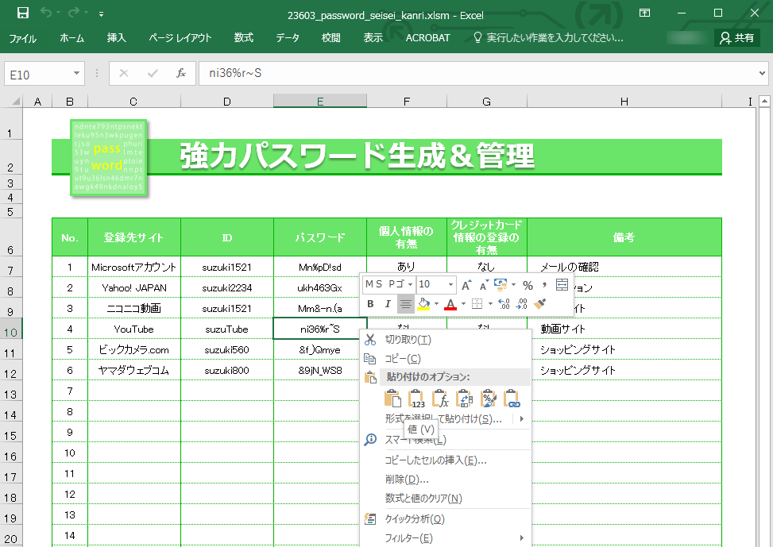
Task: Activate the Format Painter on the mini toolbar
Action: pyautogui.click(x=541, y=303)
